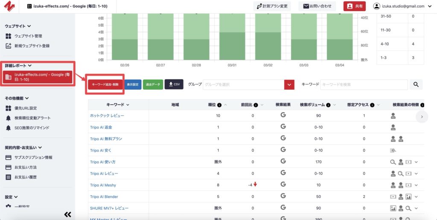437x220 pixels.
Task: Click the 03/01 bar in chart
Action: click(232, 36)
